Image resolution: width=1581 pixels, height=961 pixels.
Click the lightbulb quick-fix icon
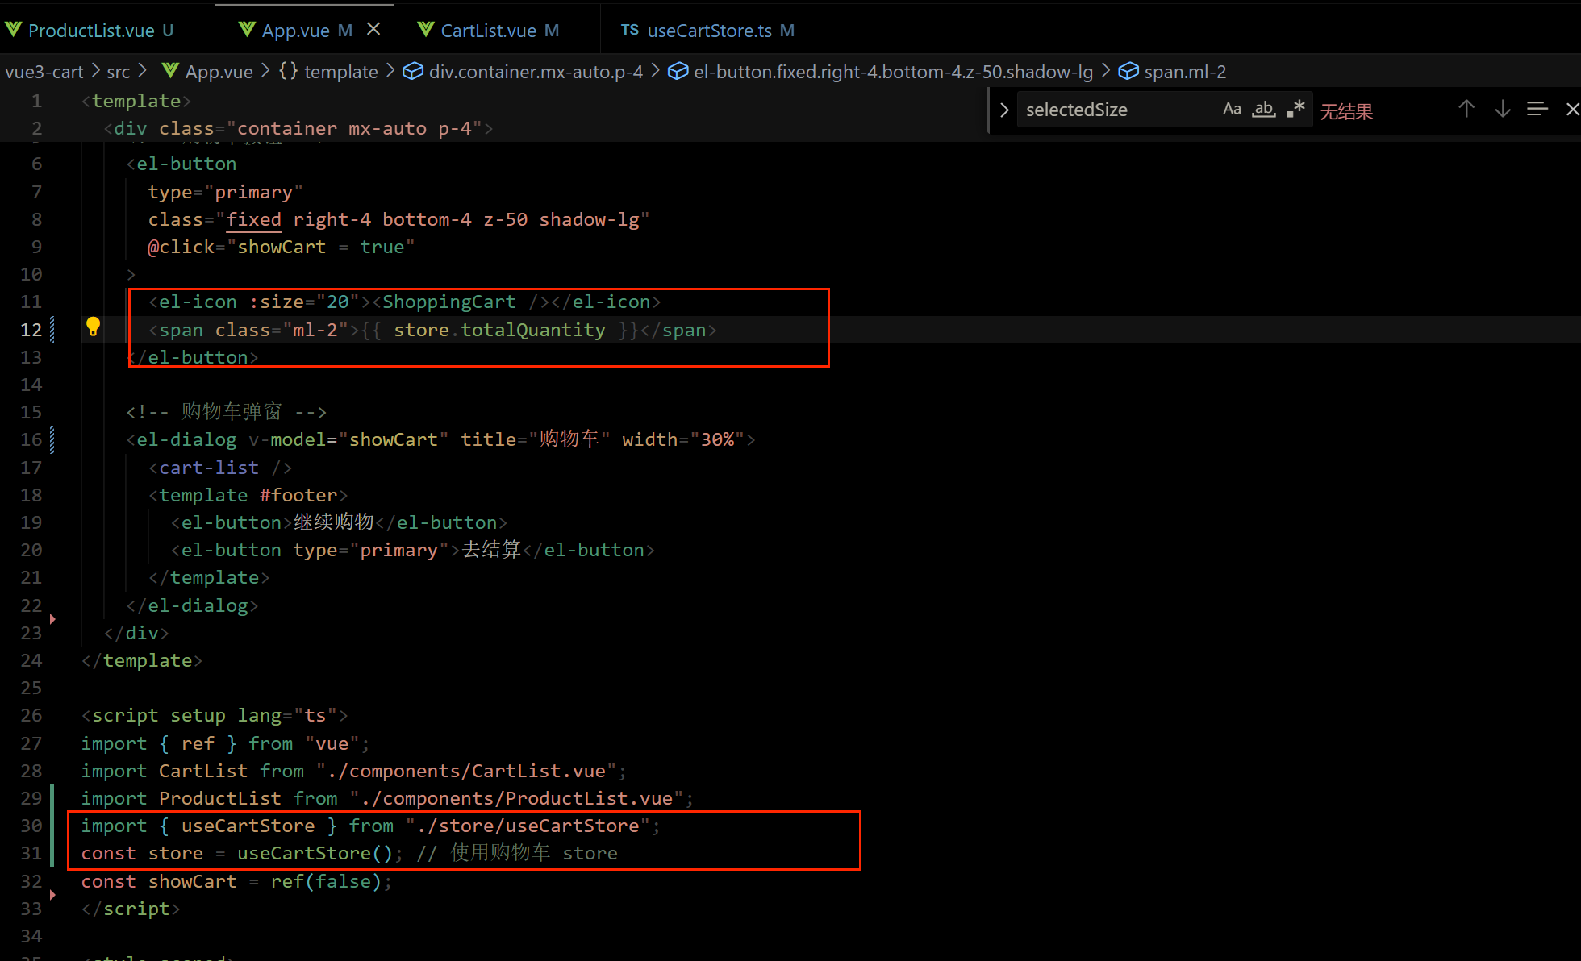pos(93,327)
